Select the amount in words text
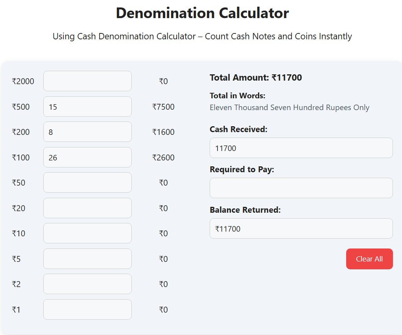 click(x=290, y=107)
